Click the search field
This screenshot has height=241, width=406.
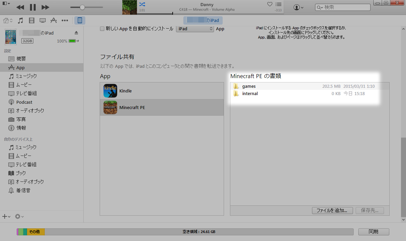pos(343,7)
